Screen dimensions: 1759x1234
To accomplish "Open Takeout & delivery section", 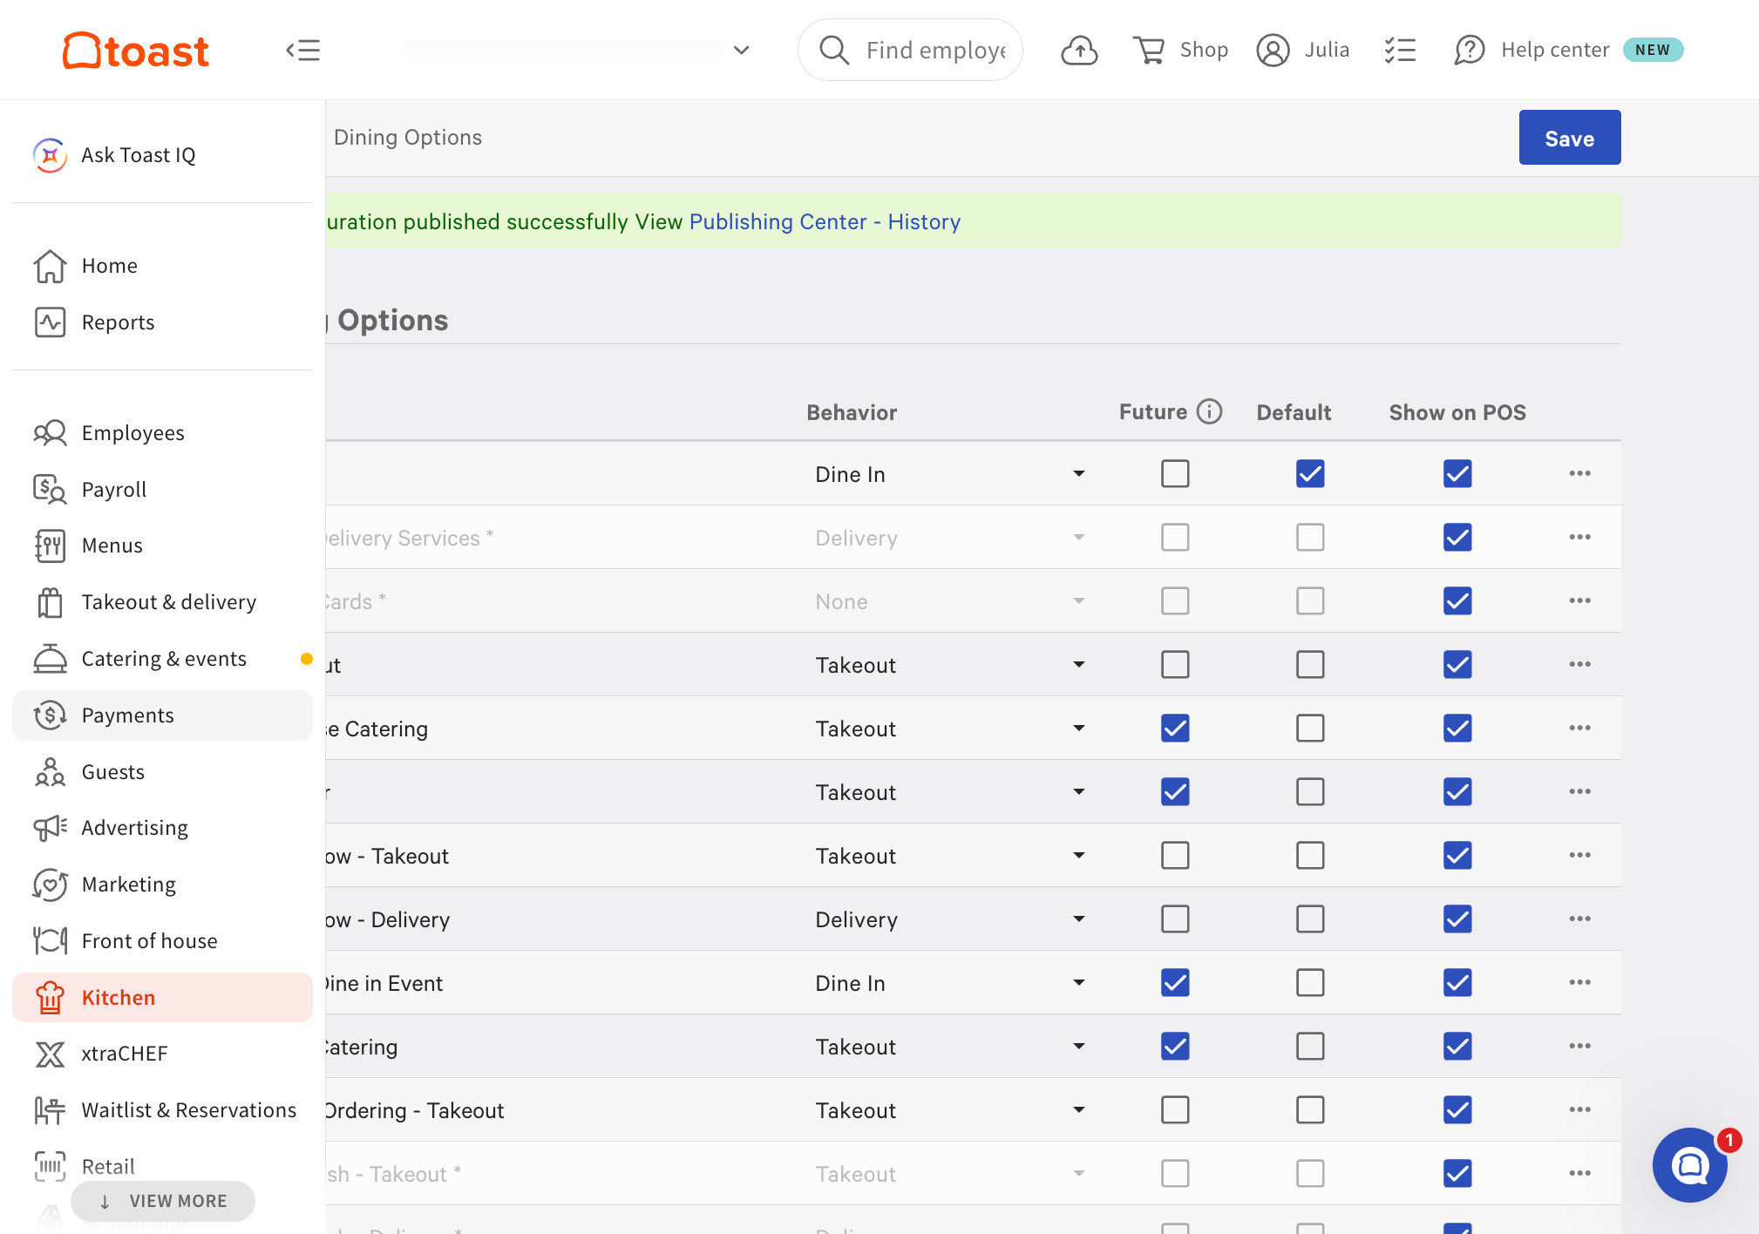I will click(x=162, y=602).
